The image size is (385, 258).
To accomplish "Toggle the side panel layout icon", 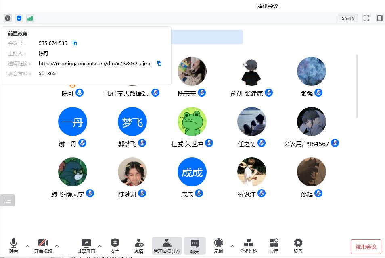I will (x=380, y=18).
